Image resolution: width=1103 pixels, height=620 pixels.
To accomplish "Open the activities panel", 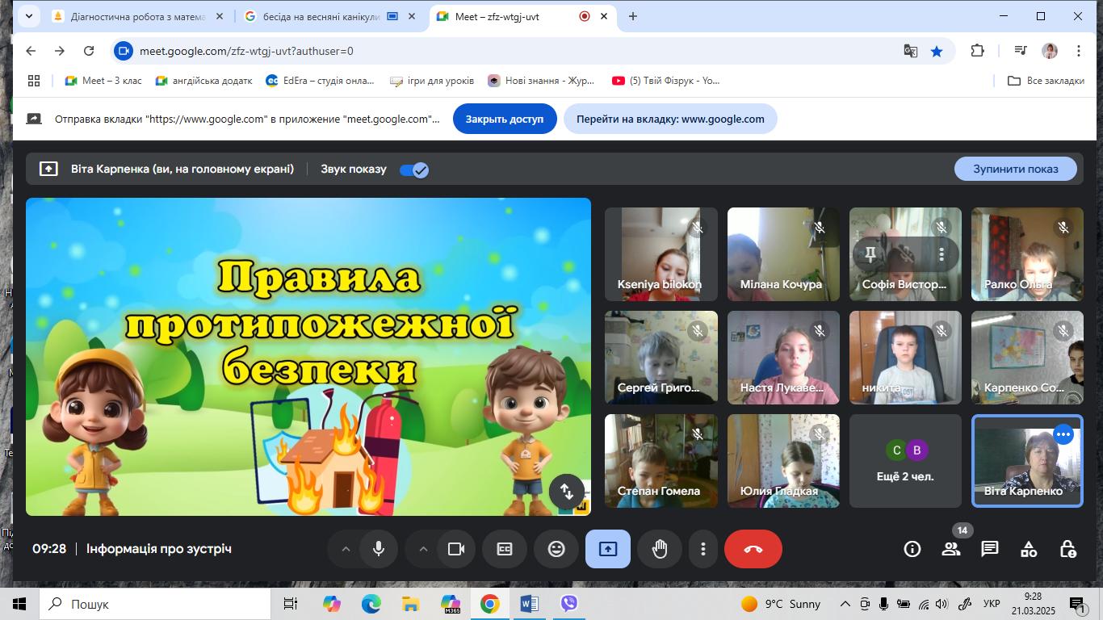I will (1029, 549).
